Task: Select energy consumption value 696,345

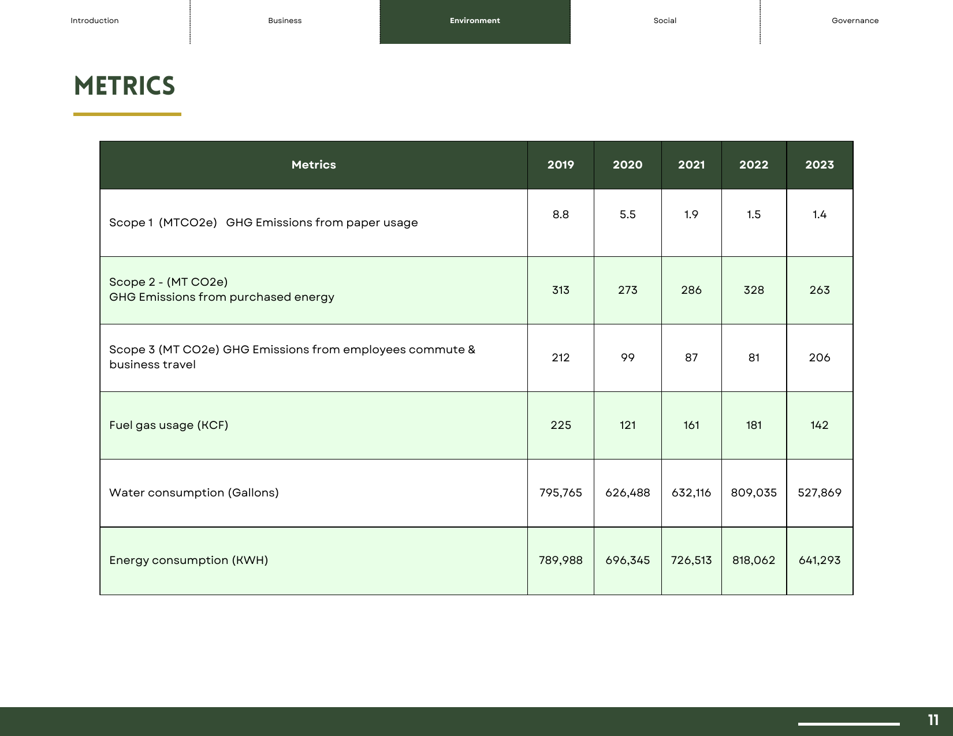Action: [x=628, y=561]
